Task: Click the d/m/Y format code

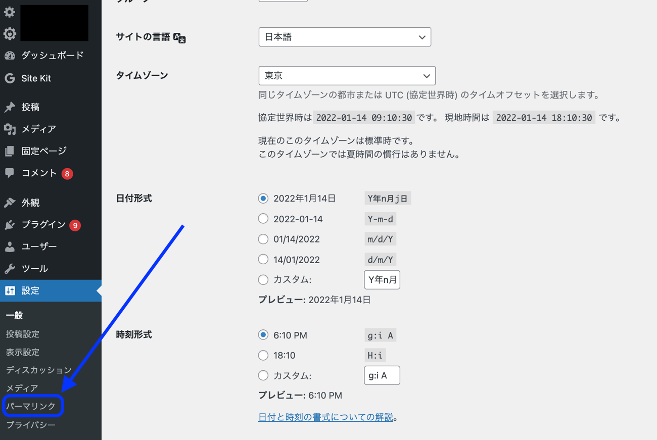Action: click(381, 260)
